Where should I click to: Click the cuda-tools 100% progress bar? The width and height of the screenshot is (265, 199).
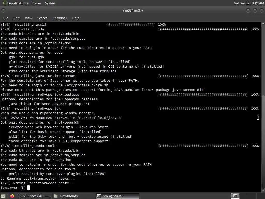(203, 146)
